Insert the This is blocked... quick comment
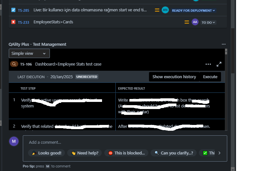This screenshot has height=171, width=267. (x=126, y=153)
